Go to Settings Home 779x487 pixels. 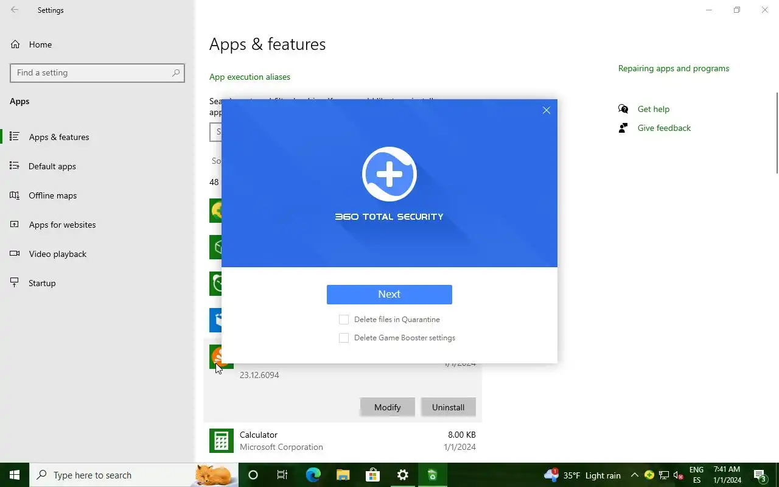click(97, 44)
